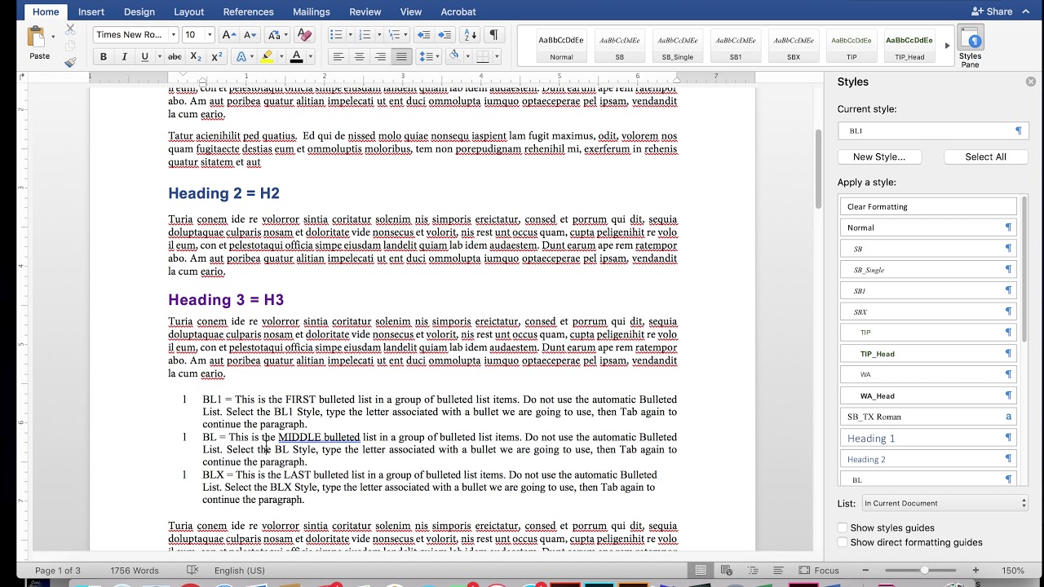This screenshot has width=1044, height=587.
Task: Click the Sort A-Z icon
Action: point(471,35)
